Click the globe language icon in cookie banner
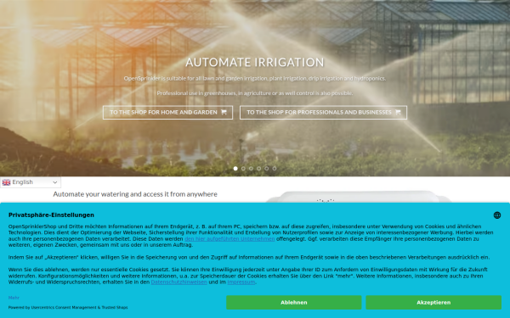Screen dimensions: 510x318 [497, 215]
